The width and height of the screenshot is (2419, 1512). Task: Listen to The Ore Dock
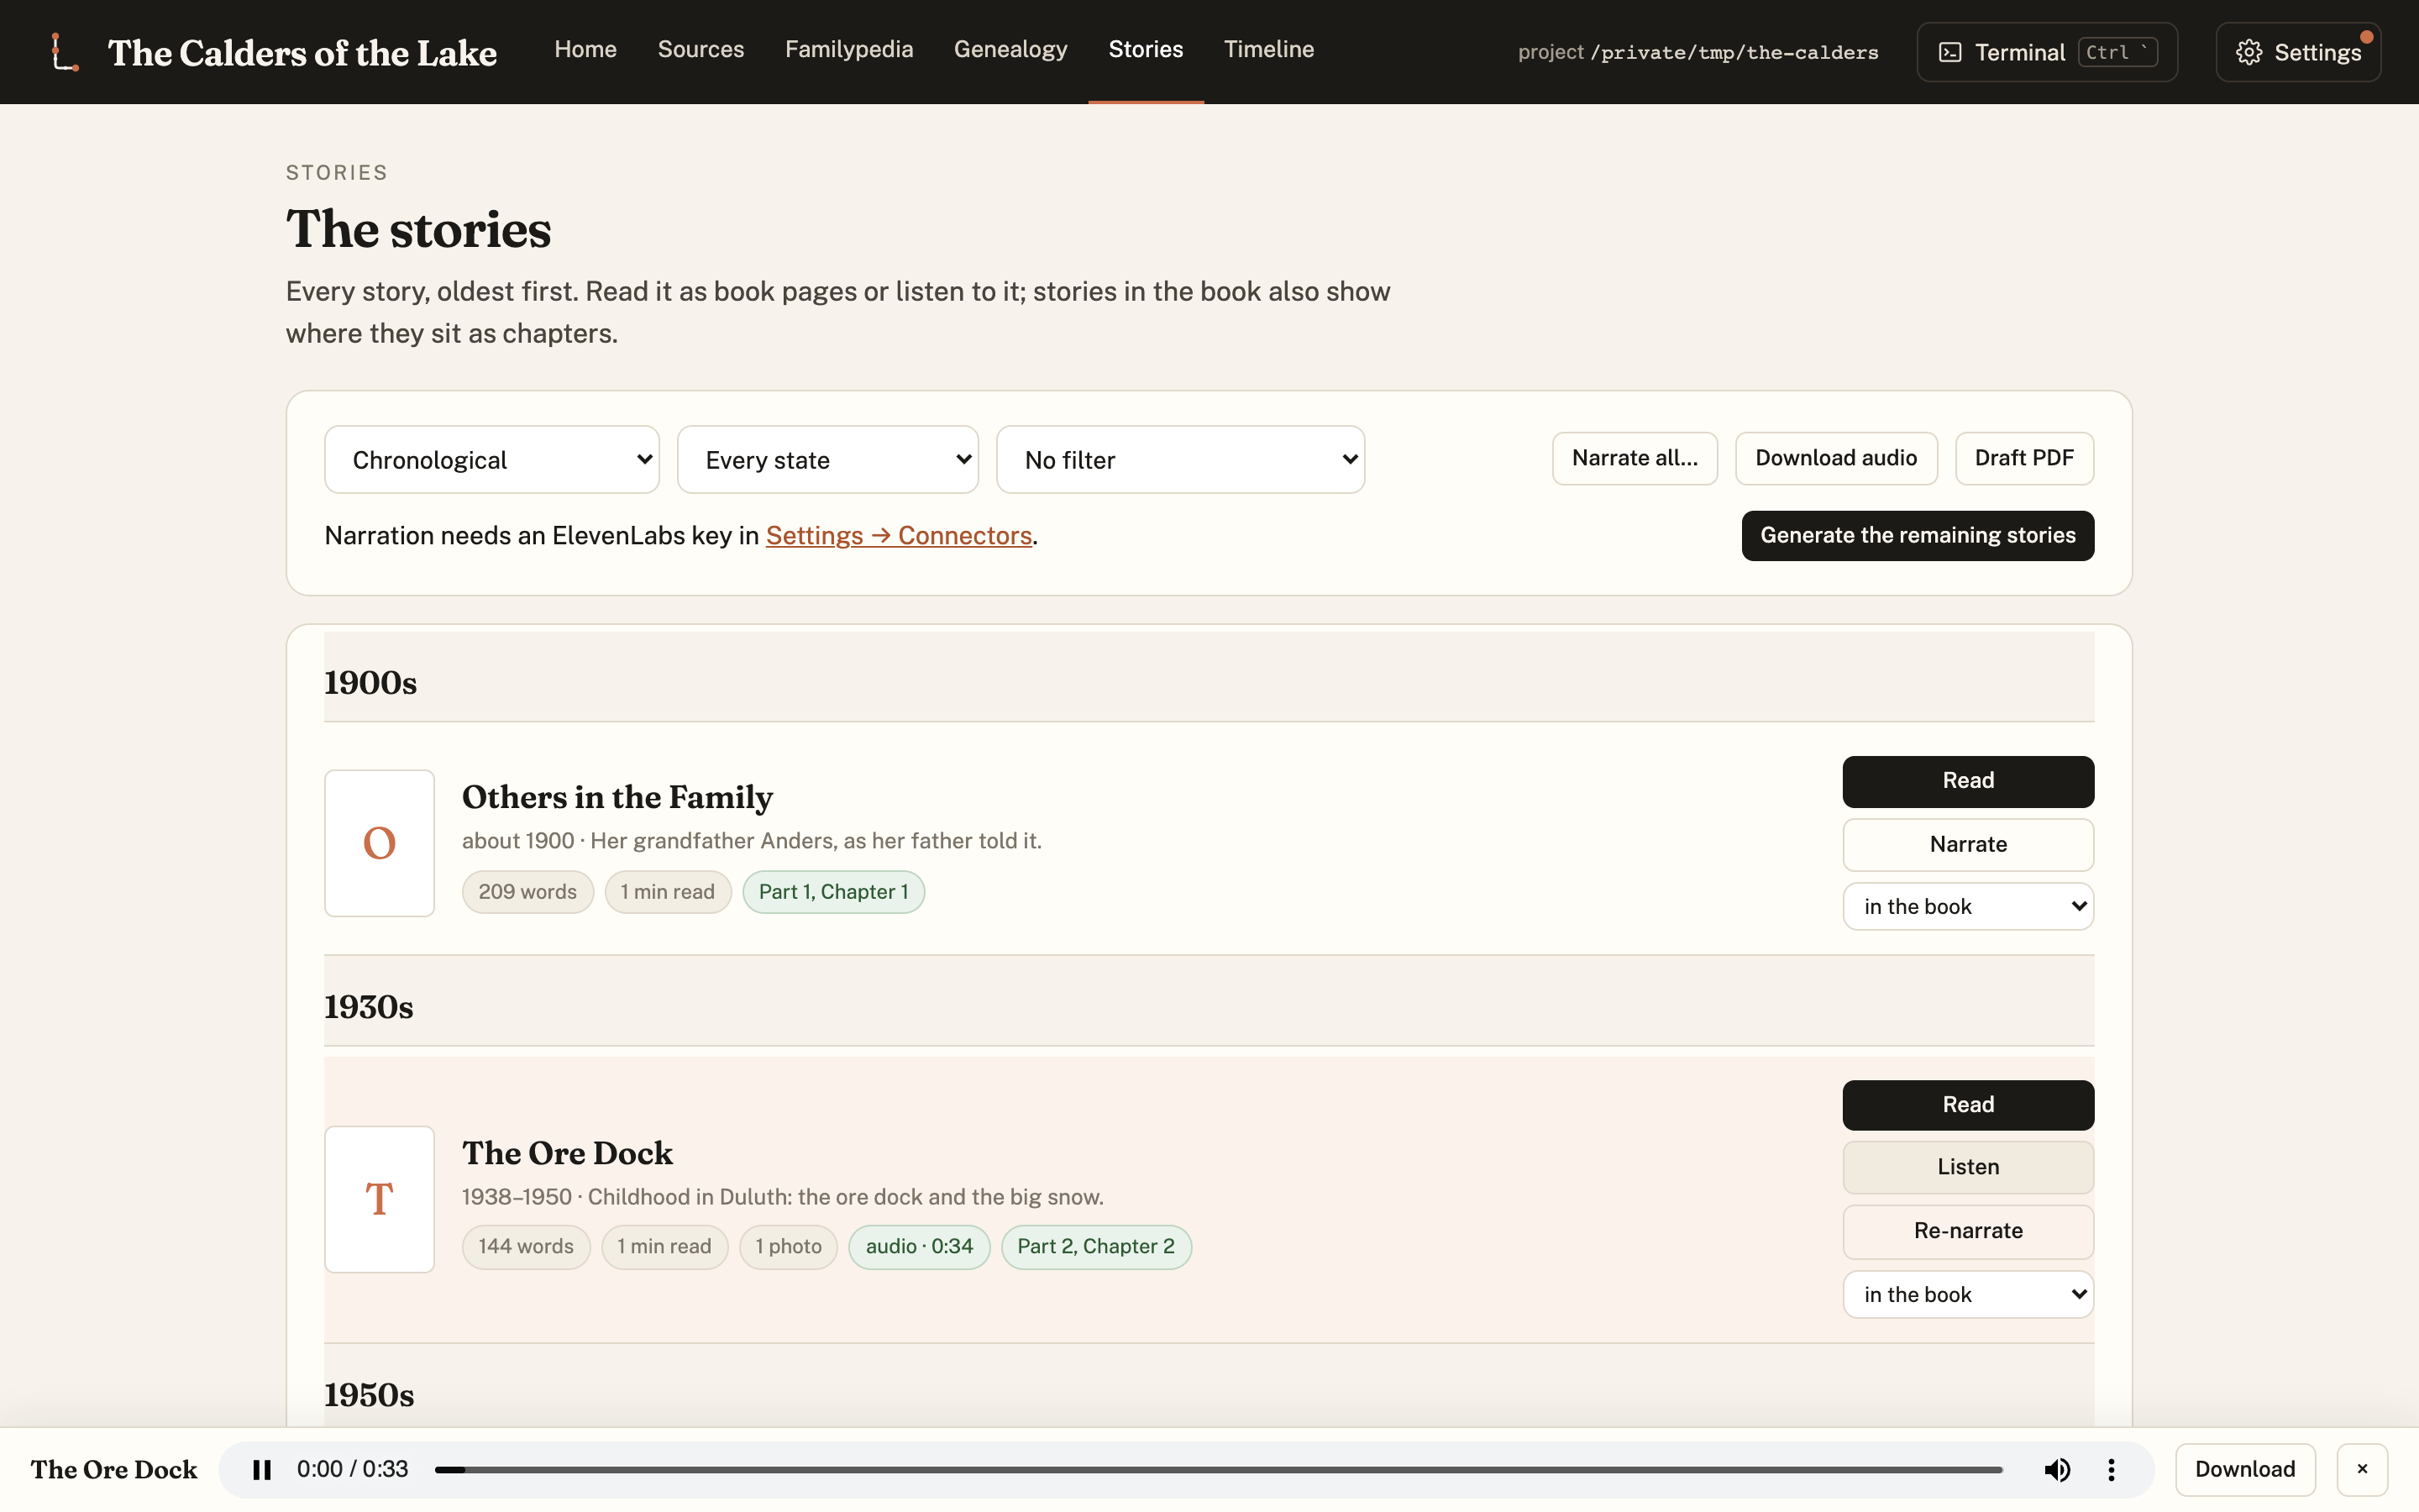point(1967,1167)
